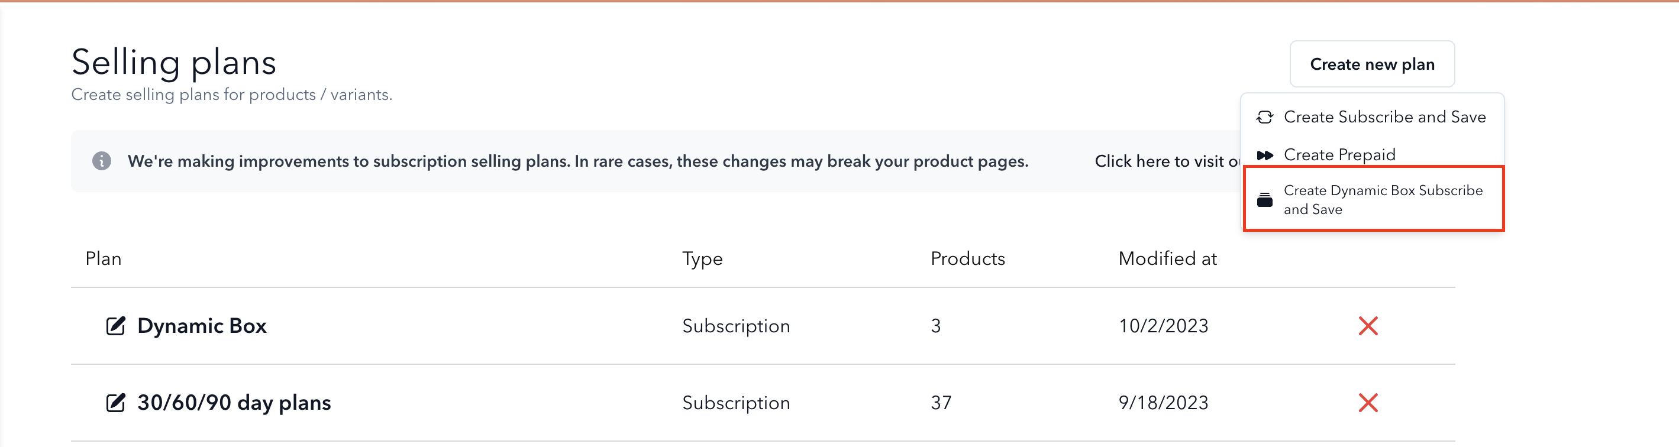Delete the 30/60/90 day plans row

pos(1368,403)
